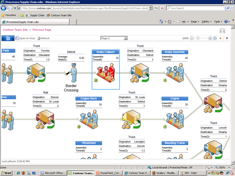Click the browser Forward arrow button

click(10, 8)
